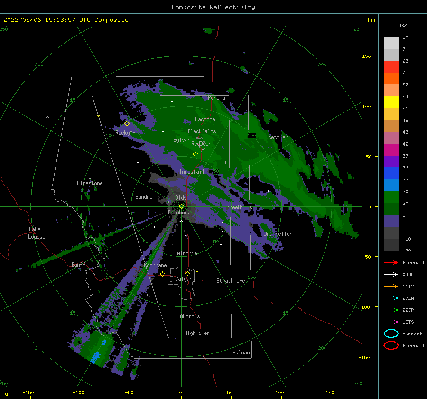Select the orange 111V arrow icon
The image size is (427, 399).
coord(391,286)
